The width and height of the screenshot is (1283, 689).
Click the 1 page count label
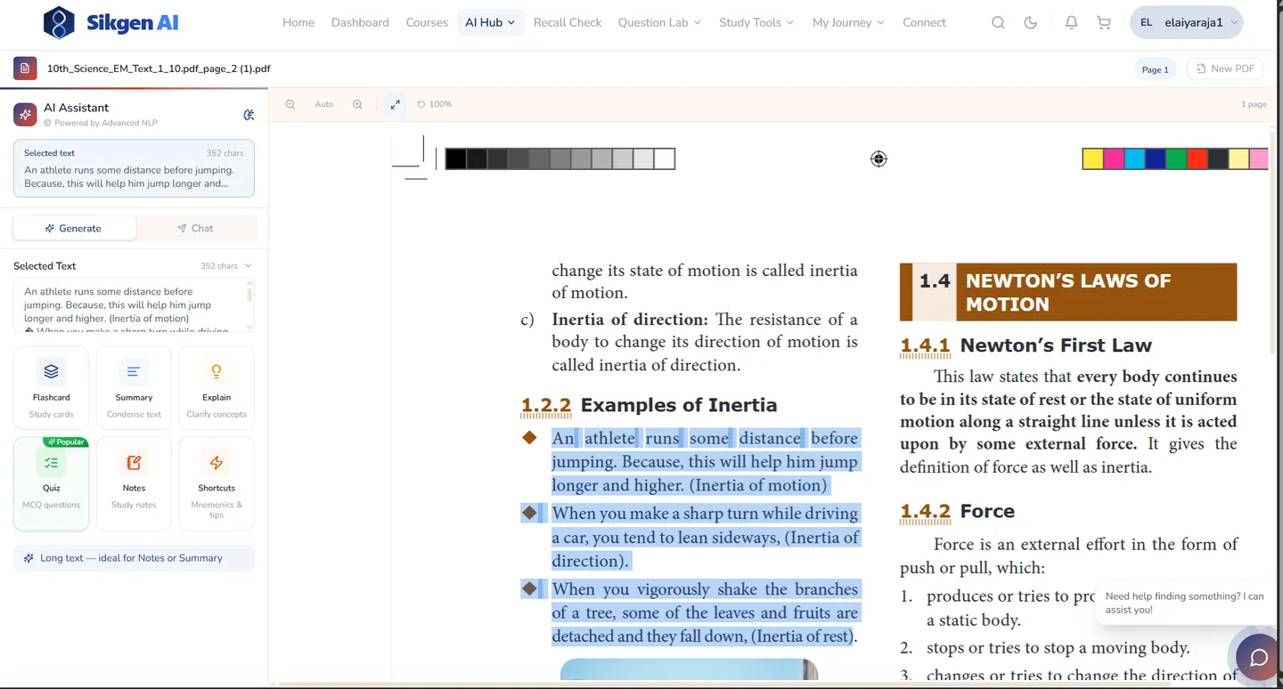(x=1254, y=104)
